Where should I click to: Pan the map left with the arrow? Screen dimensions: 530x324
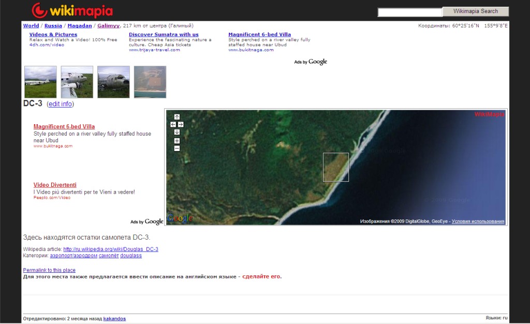point(173,124)
